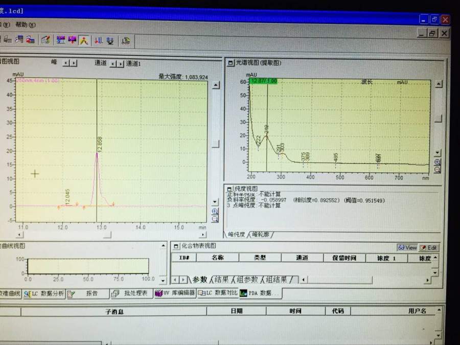Click the pencil-over-table edit toolbar icon
Viewport: 460px width, 345px height.
(x=46, y=40)
